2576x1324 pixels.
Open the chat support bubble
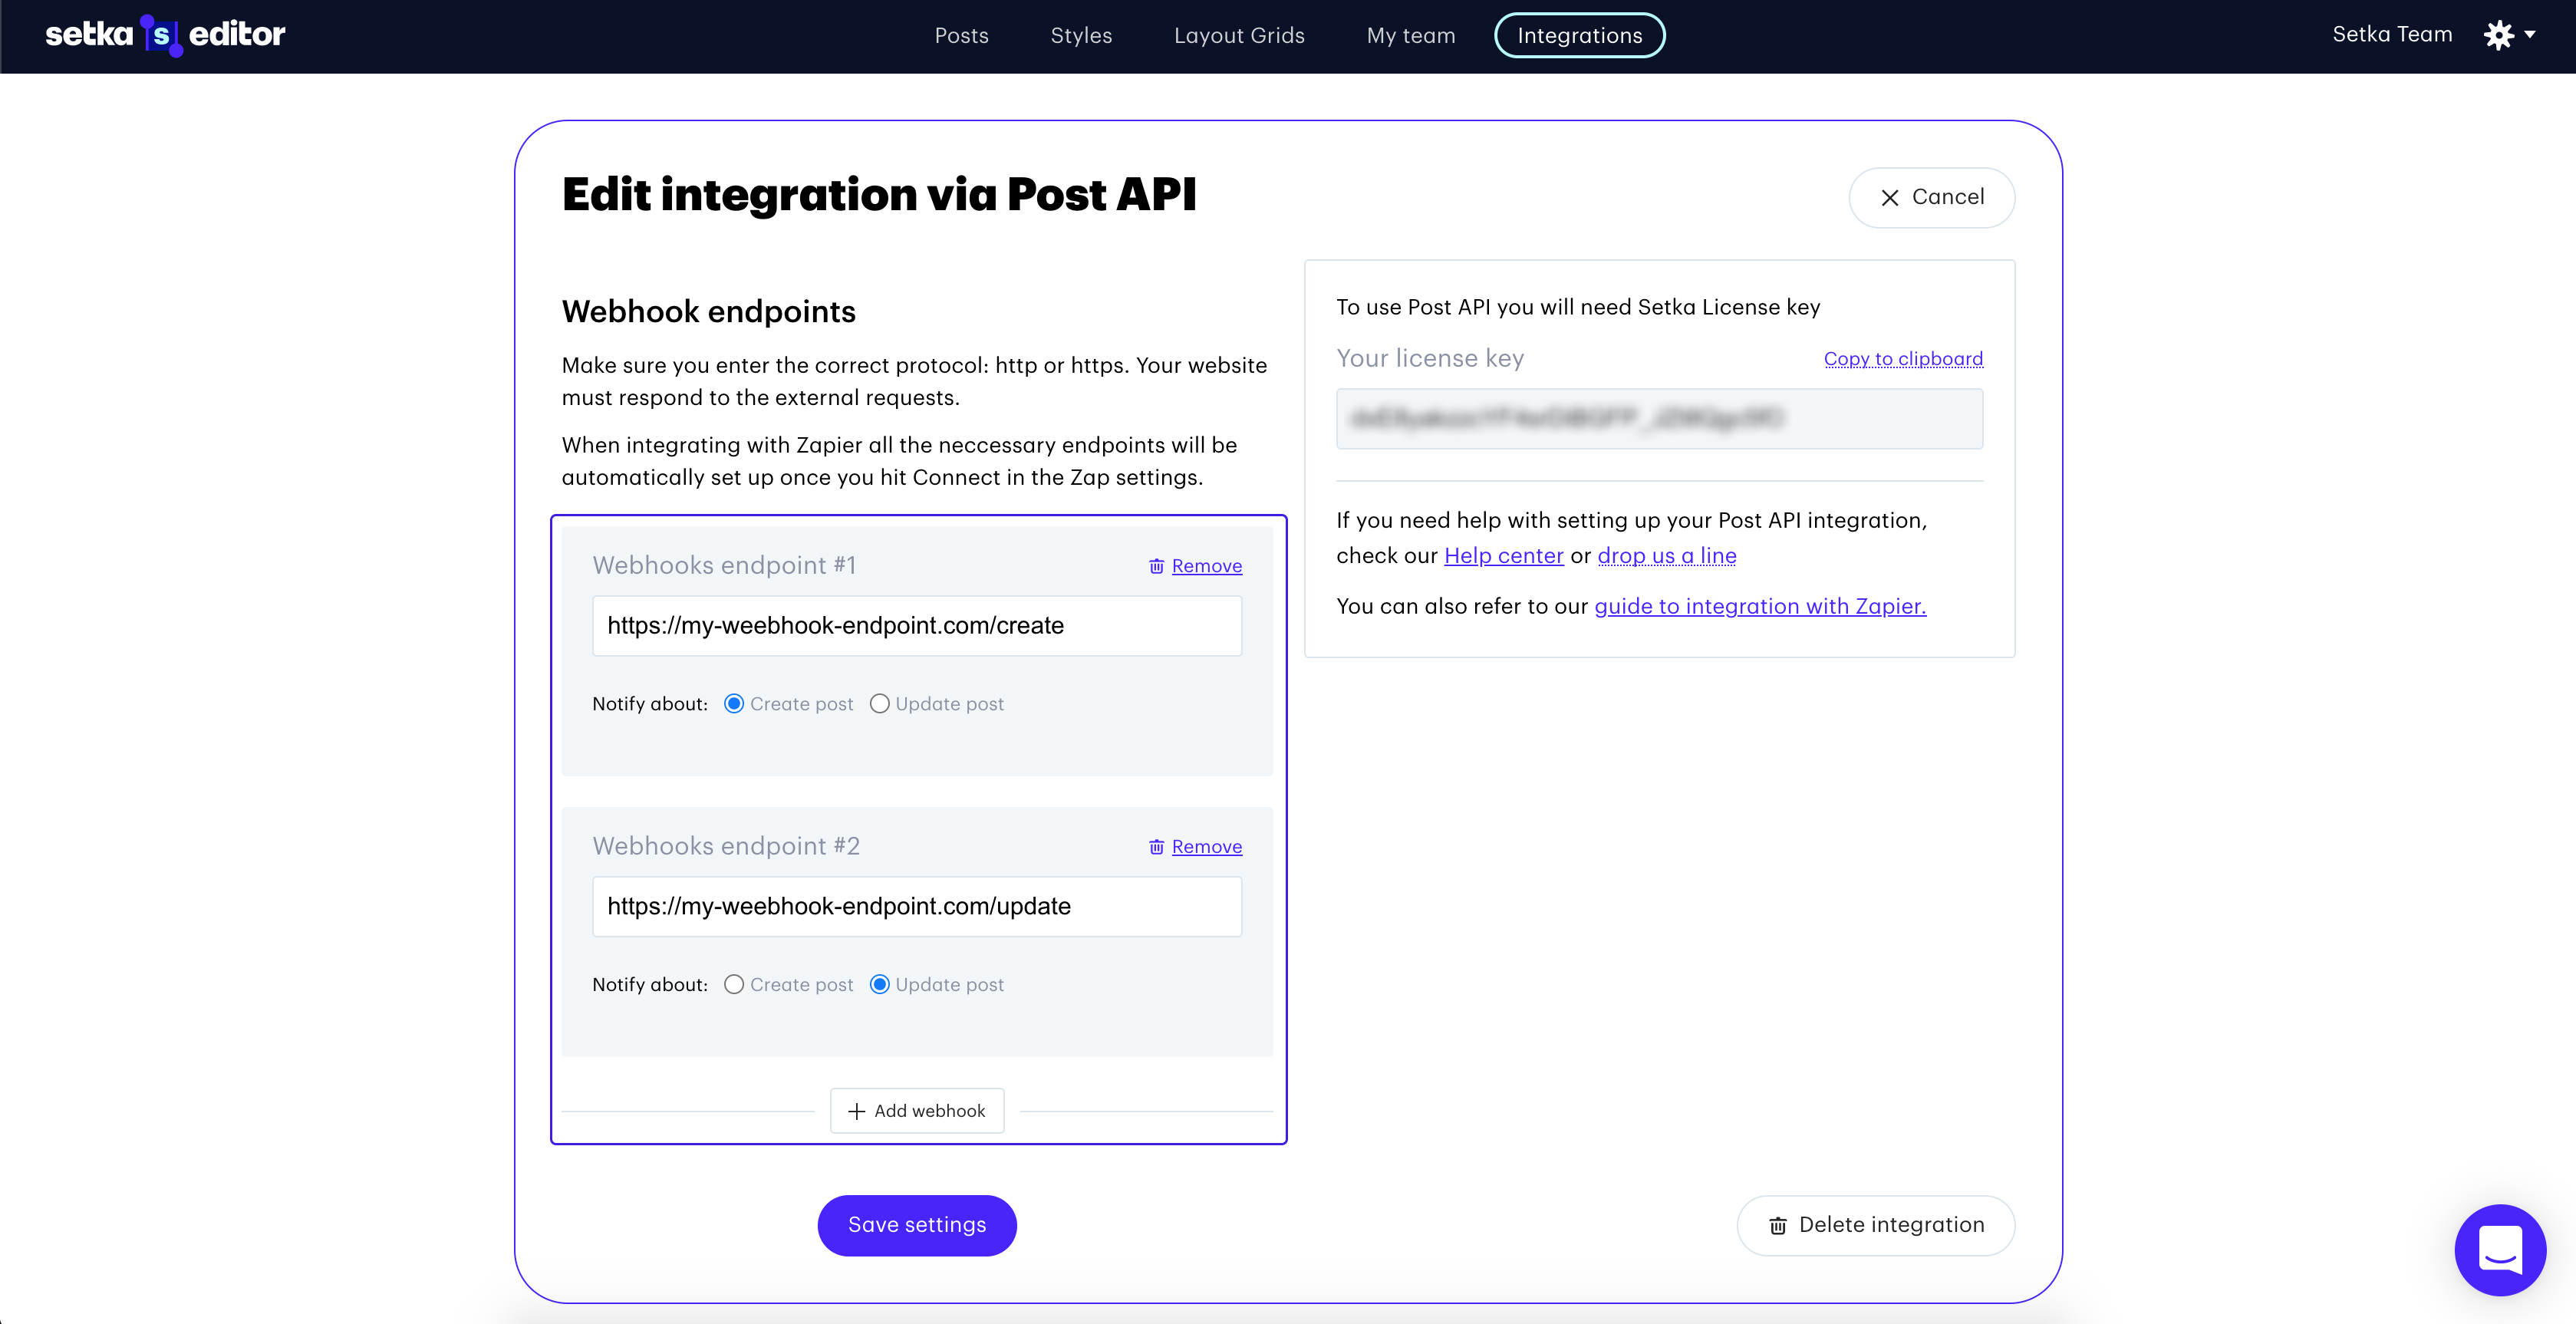[2500, 1250]
